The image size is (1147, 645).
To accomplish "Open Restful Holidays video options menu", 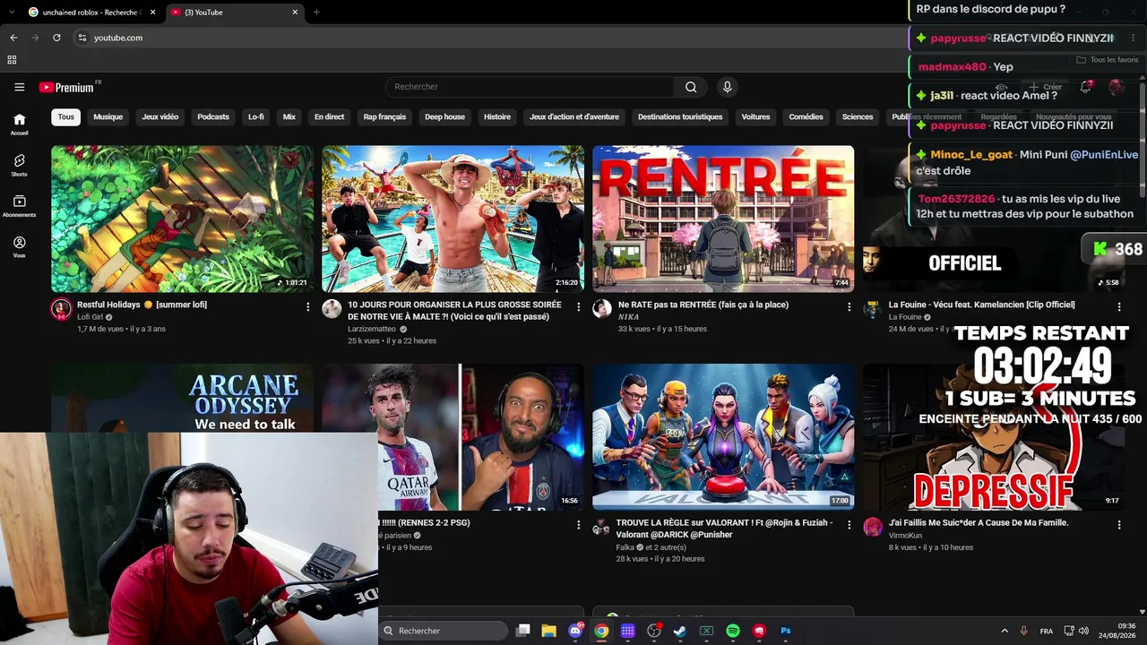I will [308, 306].
